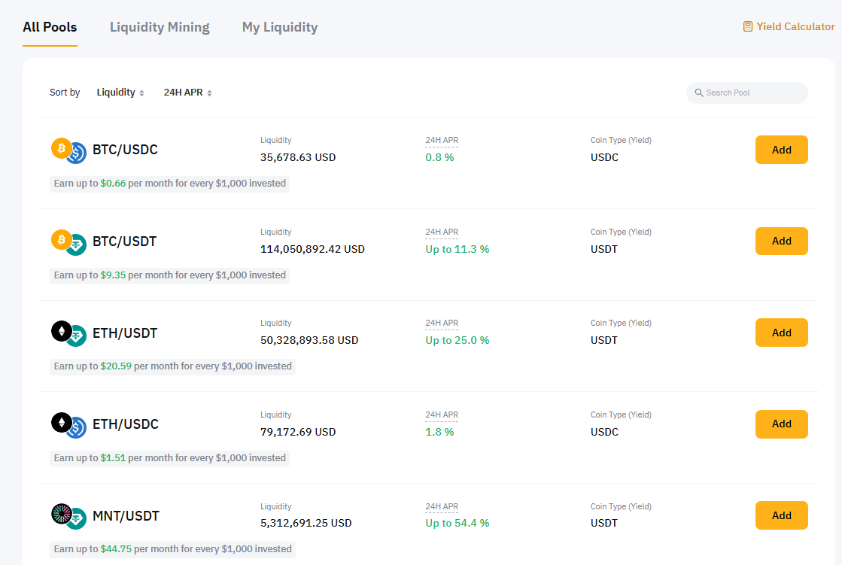Image resolution: width=842 pixels, height=565 pixels.
Task: Expand the 24H APR tooltip in BTC/USDC row
Action: pyautogui.click(x=441, y=140)
